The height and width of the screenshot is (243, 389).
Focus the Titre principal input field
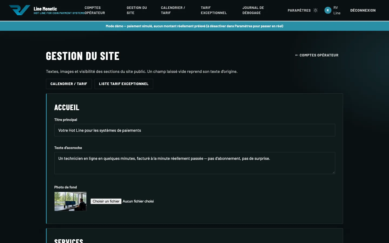tap(194, 130)
